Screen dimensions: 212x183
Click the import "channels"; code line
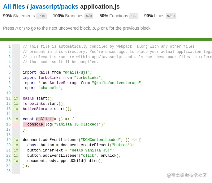43,88
